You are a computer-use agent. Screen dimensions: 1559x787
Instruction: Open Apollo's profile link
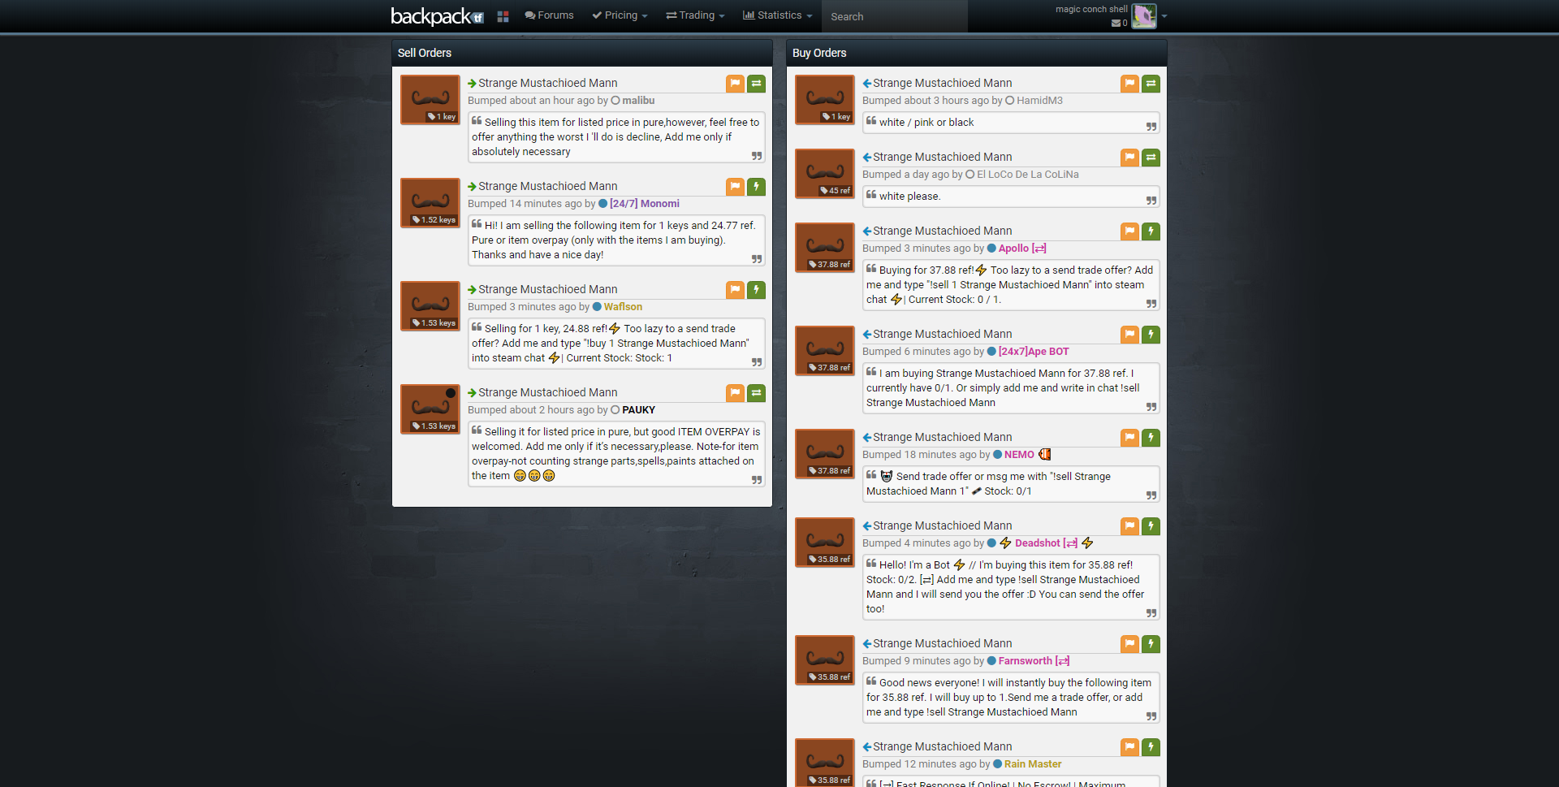(1022, 249)
